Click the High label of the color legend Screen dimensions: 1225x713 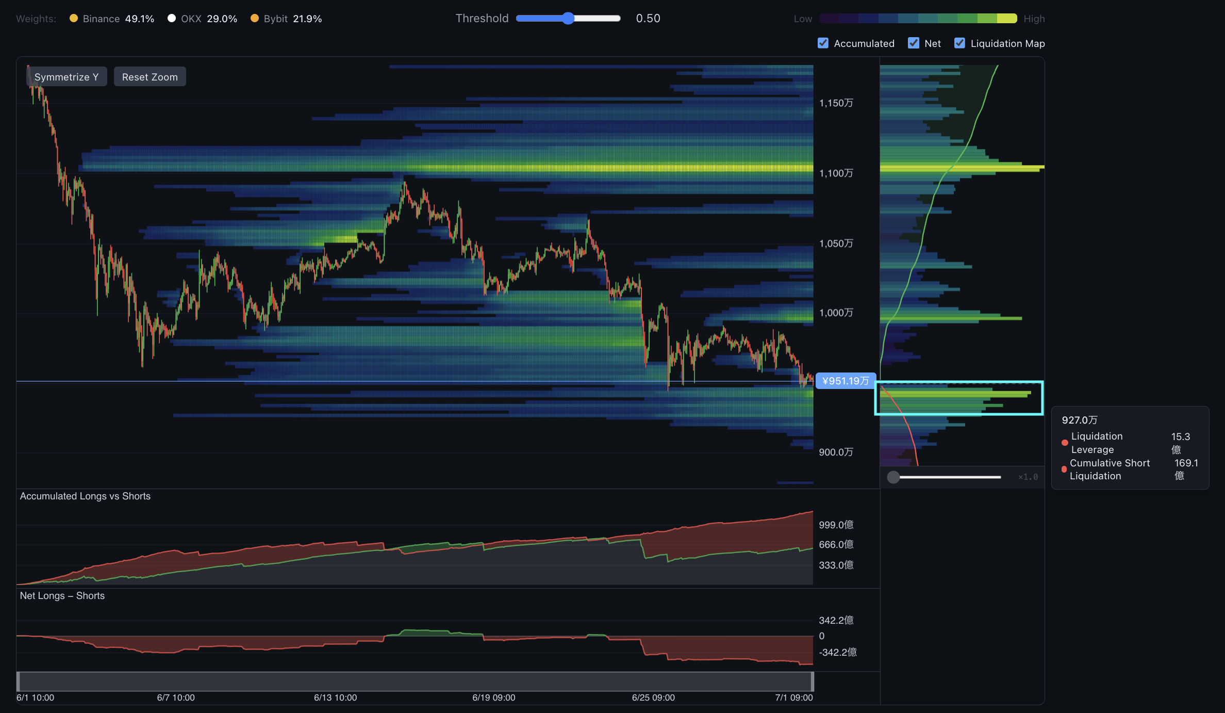tap(1034, 19)
